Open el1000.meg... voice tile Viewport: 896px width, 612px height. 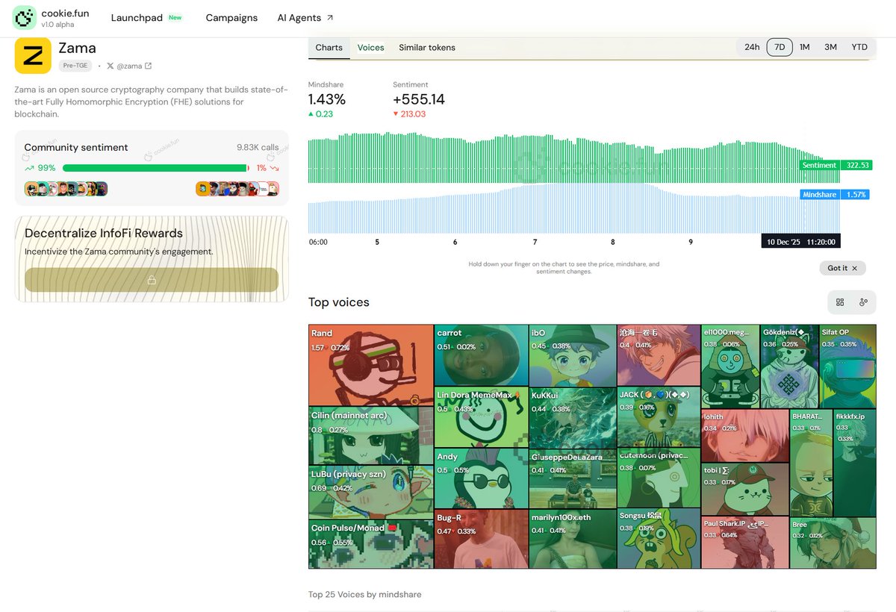730,366
